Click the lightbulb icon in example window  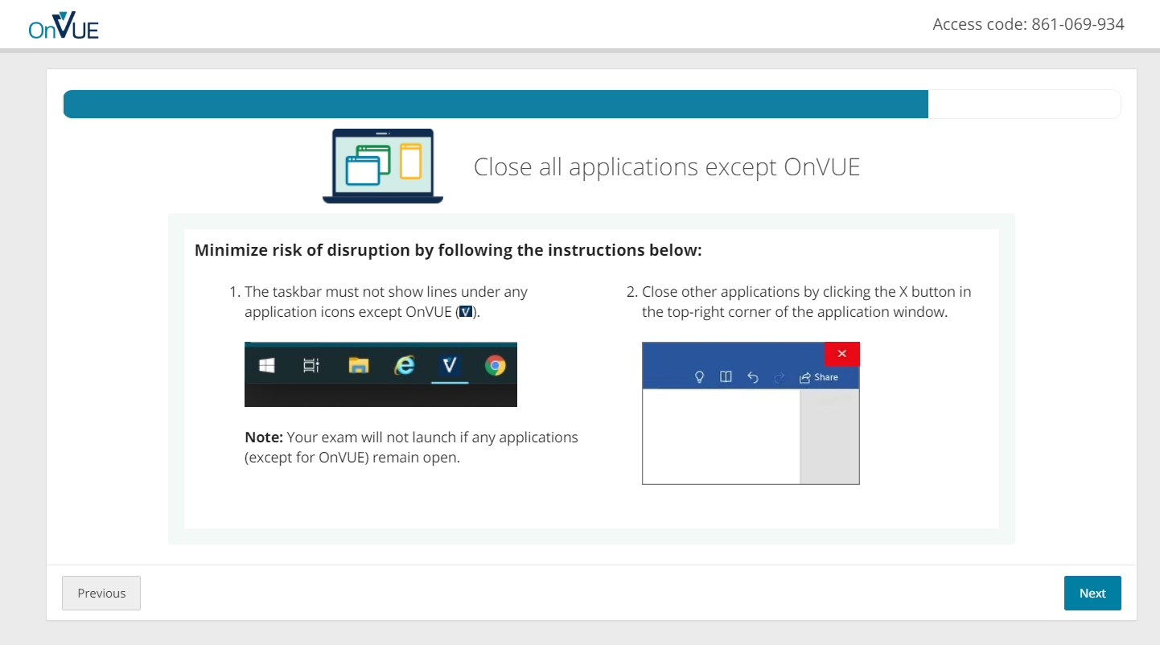pyautogui.click(x=700, y=377)
